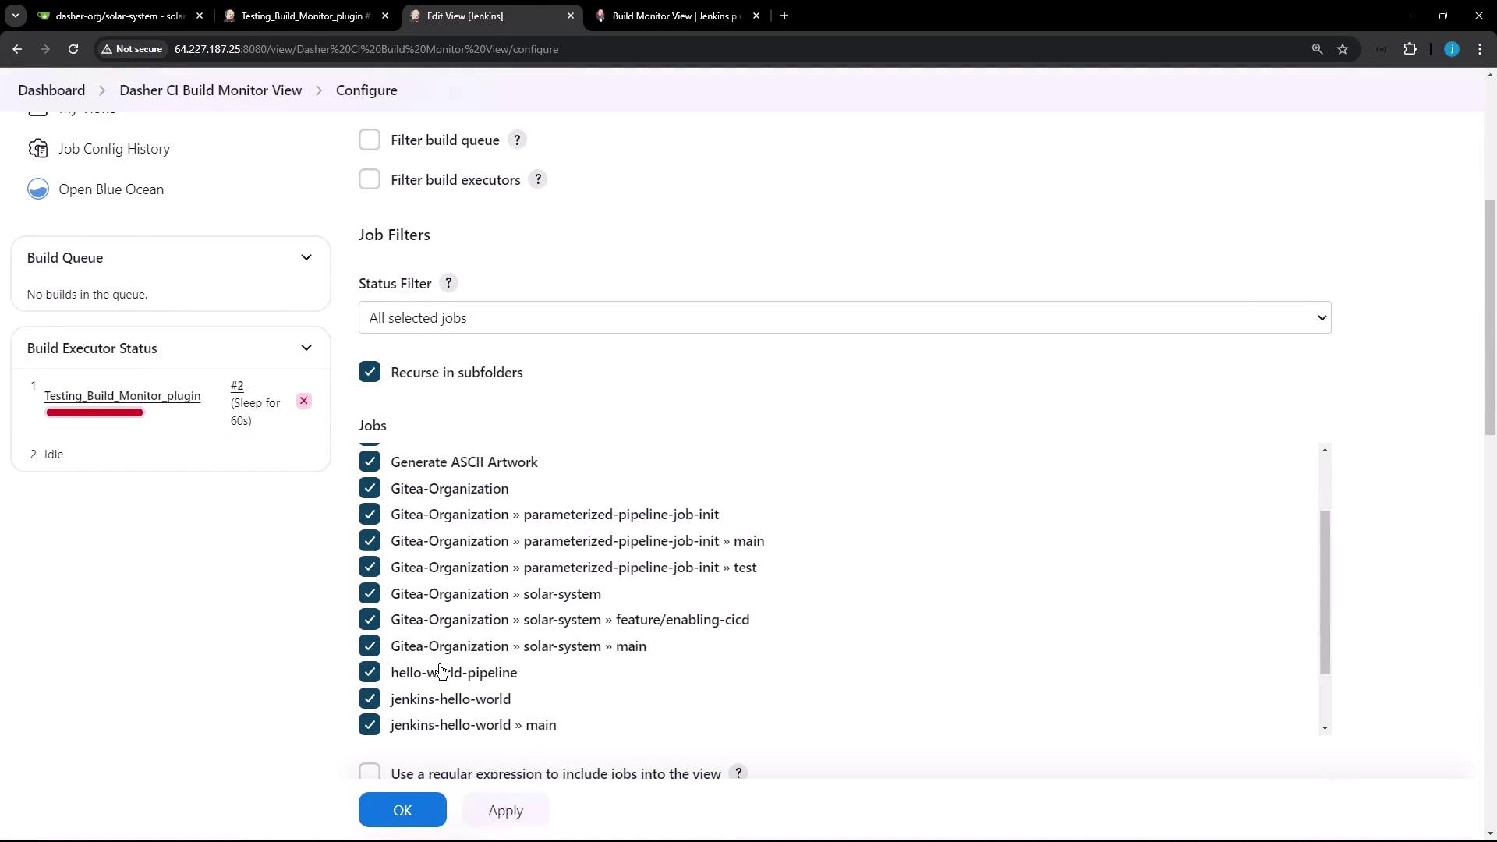Cancel the running Testing_Build_Monitor_plugin build
Viewport: 1497px width, 842px height.
(x=304, y=401)
